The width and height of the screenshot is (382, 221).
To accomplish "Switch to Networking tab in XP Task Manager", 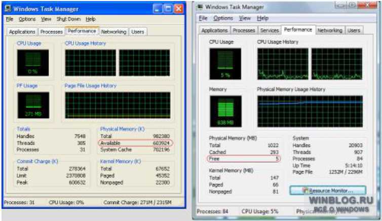I will pos(113,31).
